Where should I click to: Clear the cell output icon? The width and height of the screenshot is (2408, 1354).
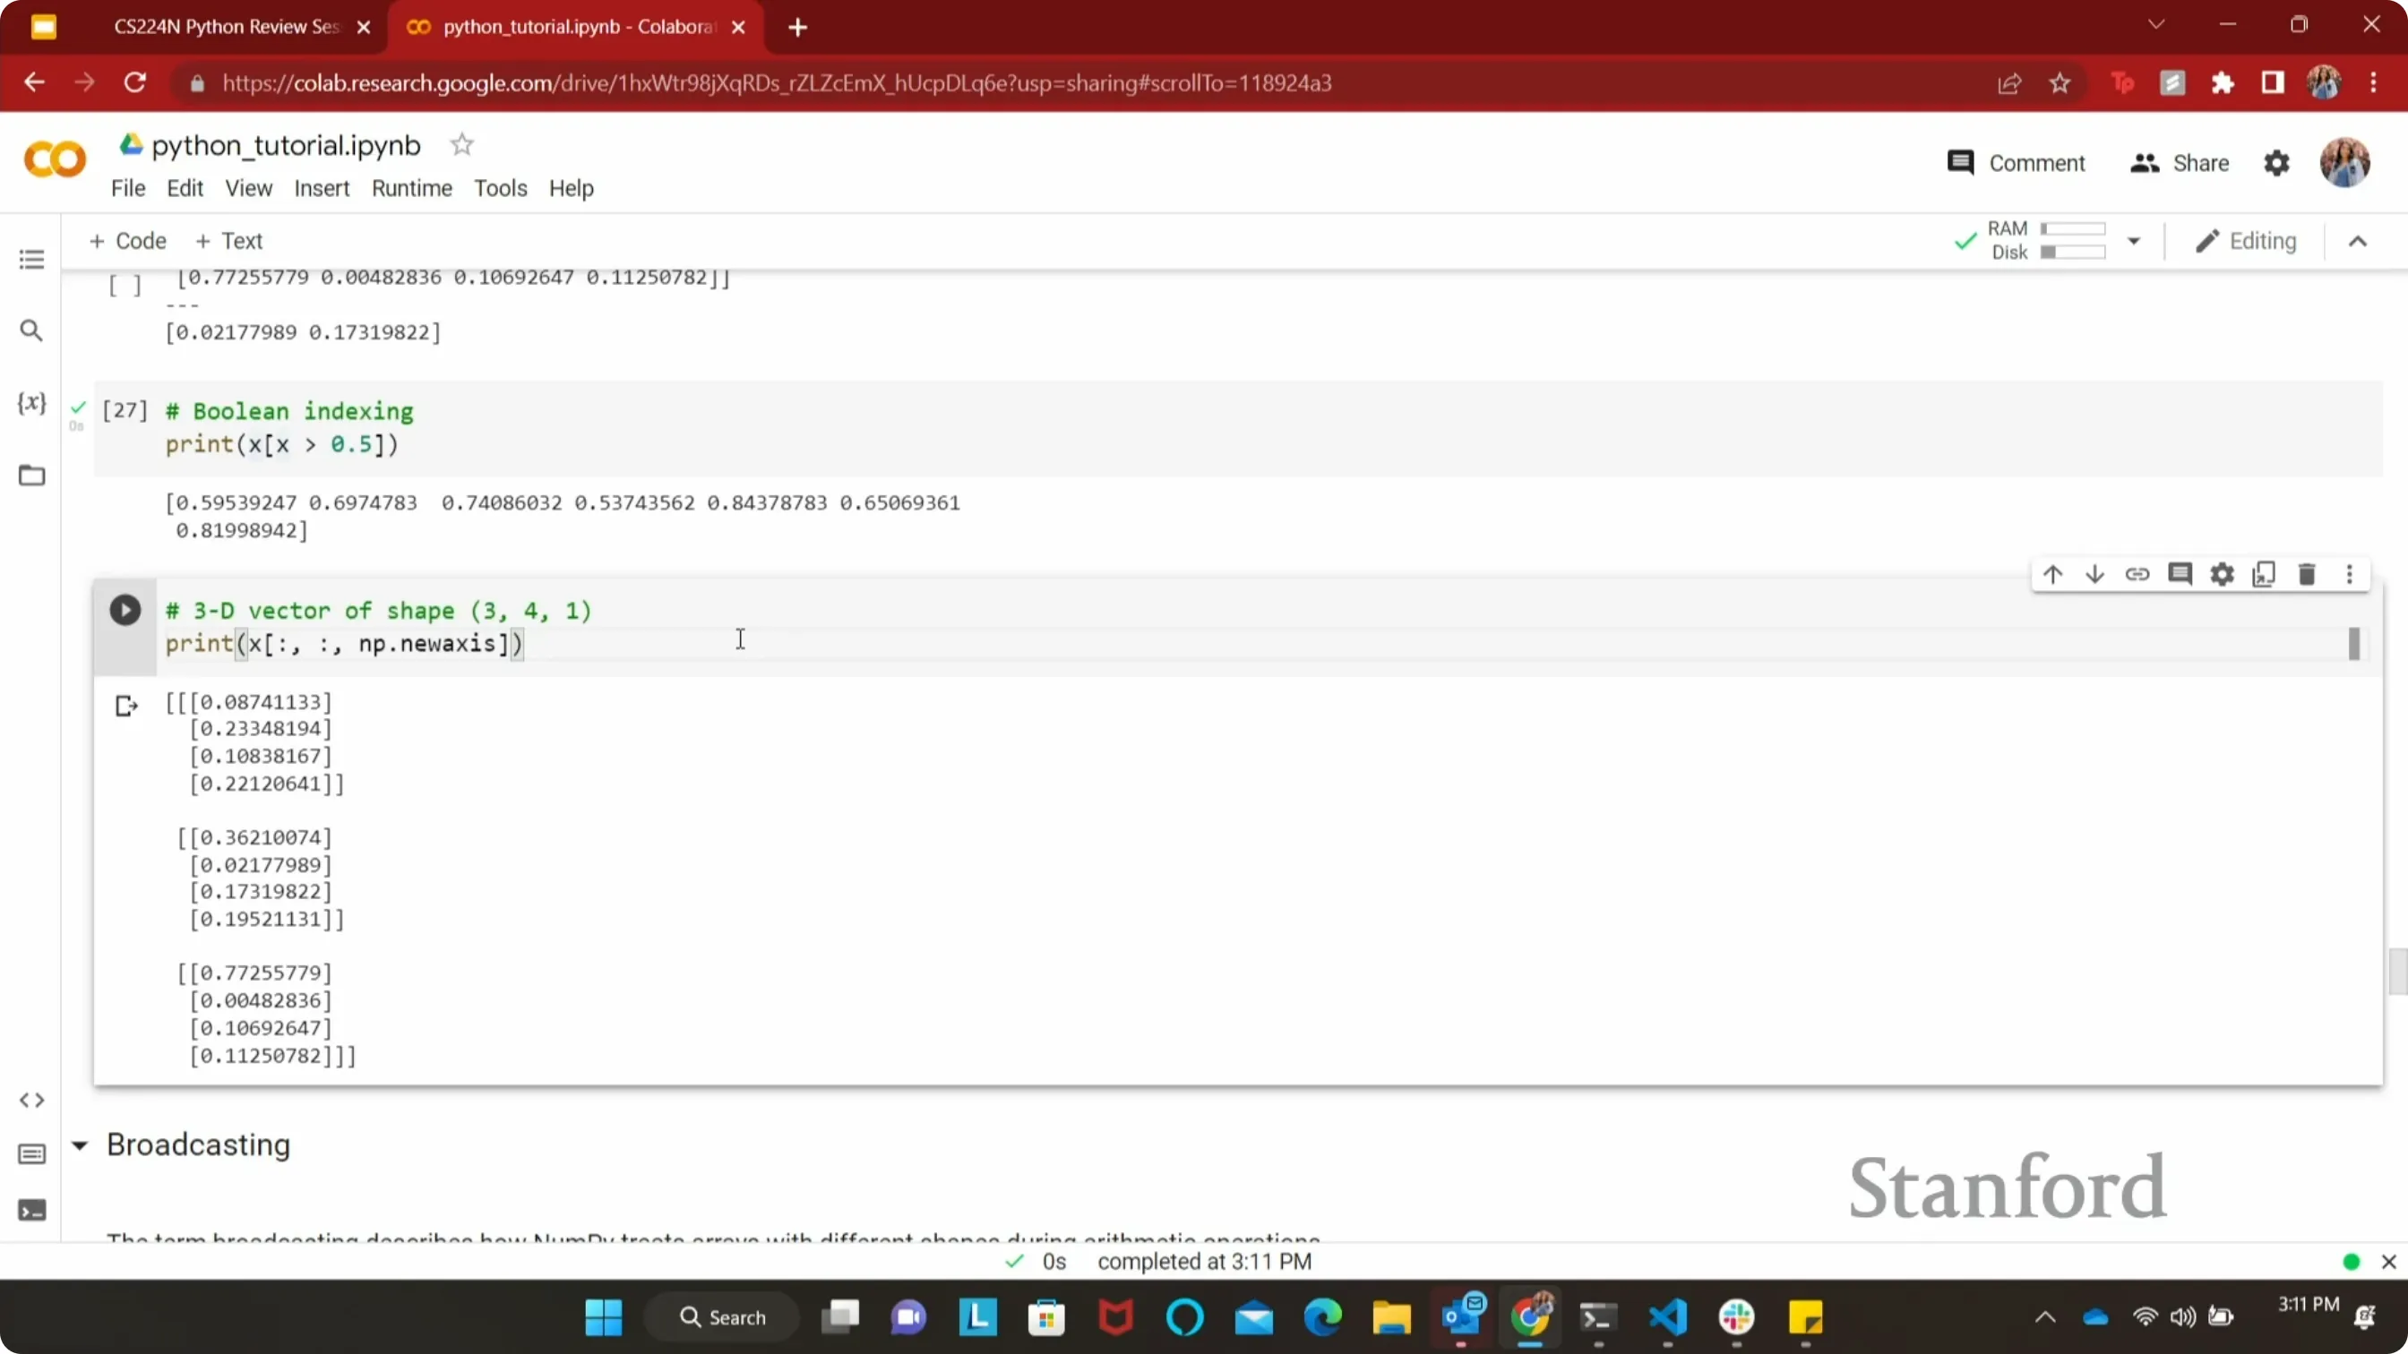tap(126, 706)
